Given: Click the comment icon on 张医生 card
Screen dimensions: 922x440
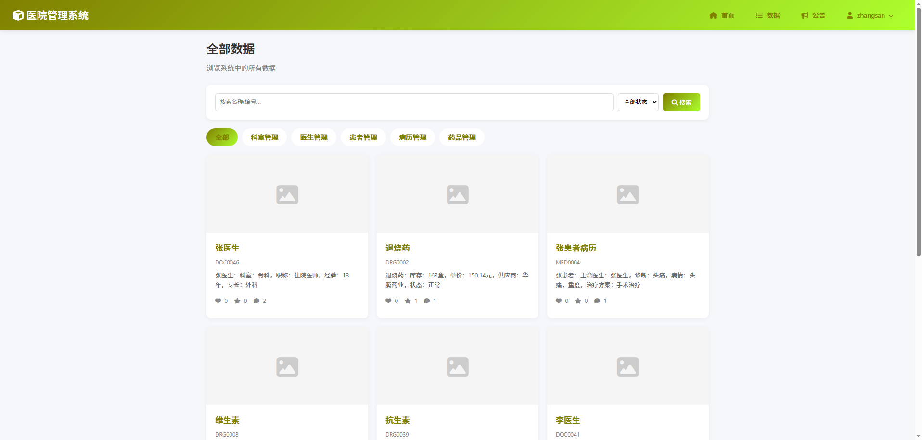Looking at the screenshot, I should pos(256,301).
